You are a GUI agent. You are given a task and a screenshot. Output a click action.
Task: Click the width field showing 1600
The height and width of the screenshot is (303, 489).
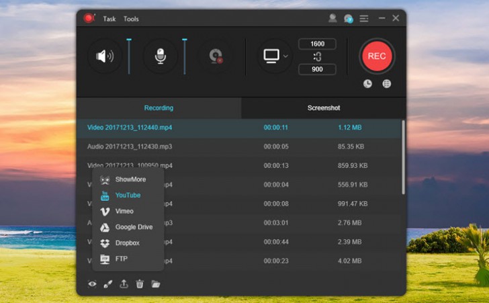317,44
